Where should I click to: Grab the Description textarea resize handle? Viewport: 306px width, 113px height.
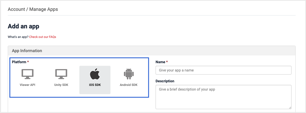click(290, 108)
